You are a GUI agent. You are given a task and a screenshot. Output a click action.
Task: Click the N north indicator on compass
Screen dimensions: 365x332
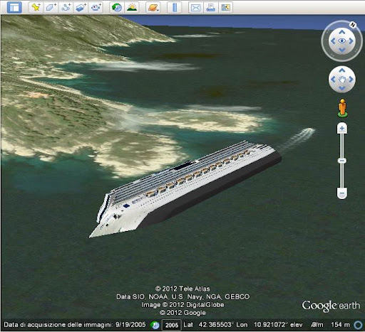pos(353,25)
